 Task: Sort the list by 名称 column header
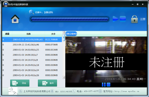pos(29,34)
